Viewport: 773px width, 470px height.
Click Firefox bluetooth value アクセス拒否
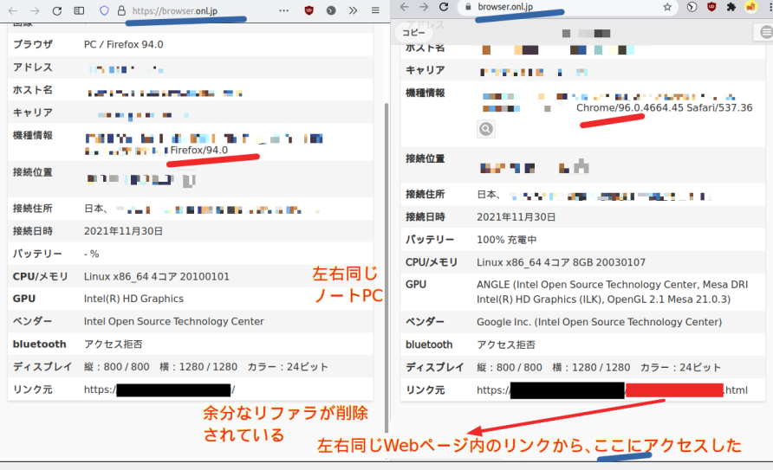[x=114, y=344]
